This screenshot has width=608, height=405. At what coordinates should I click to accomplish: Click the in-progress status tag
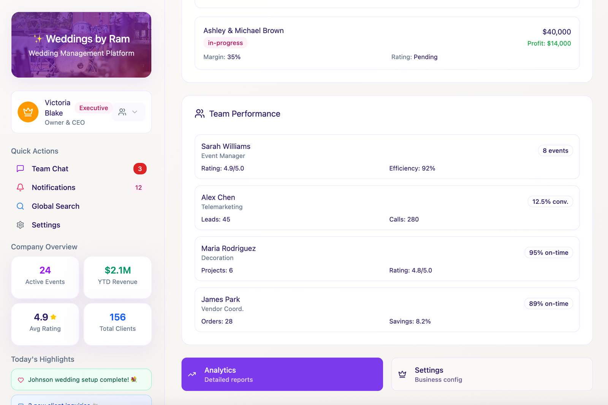point(225,43)
